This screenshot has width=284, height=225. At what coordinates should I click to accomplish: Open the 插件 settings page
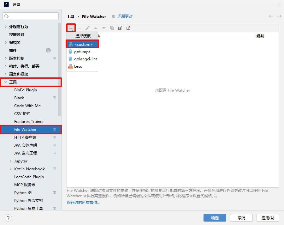click(x=13, y=51)
